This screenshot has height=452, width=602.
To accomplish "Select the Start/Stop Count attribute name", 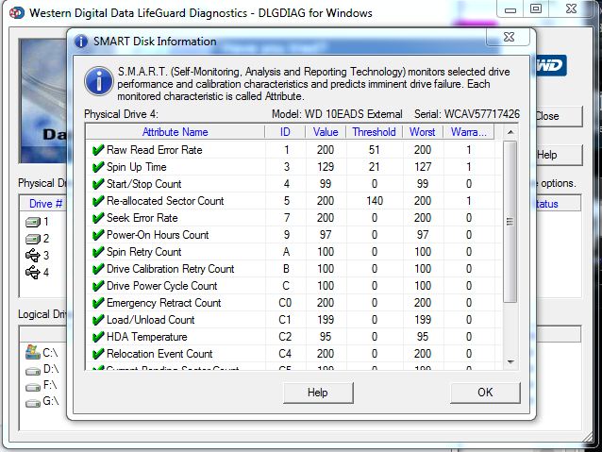I will (144, 184).
